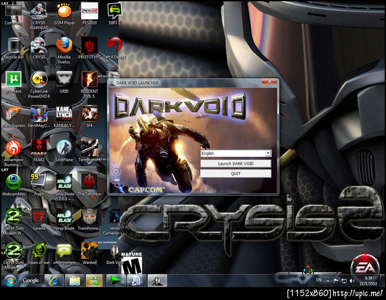Show hidden system tray icons arrow
Screen dimensions: 386x300
[328, 281]
